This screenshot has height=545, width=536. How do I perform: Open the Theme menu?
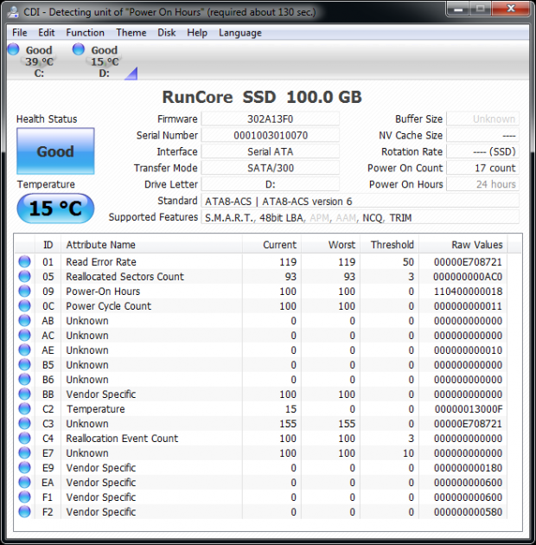click(131, 33)
